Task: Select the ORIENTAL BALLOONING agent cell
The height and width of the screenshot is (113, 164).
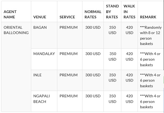Action: click(16, 30)
